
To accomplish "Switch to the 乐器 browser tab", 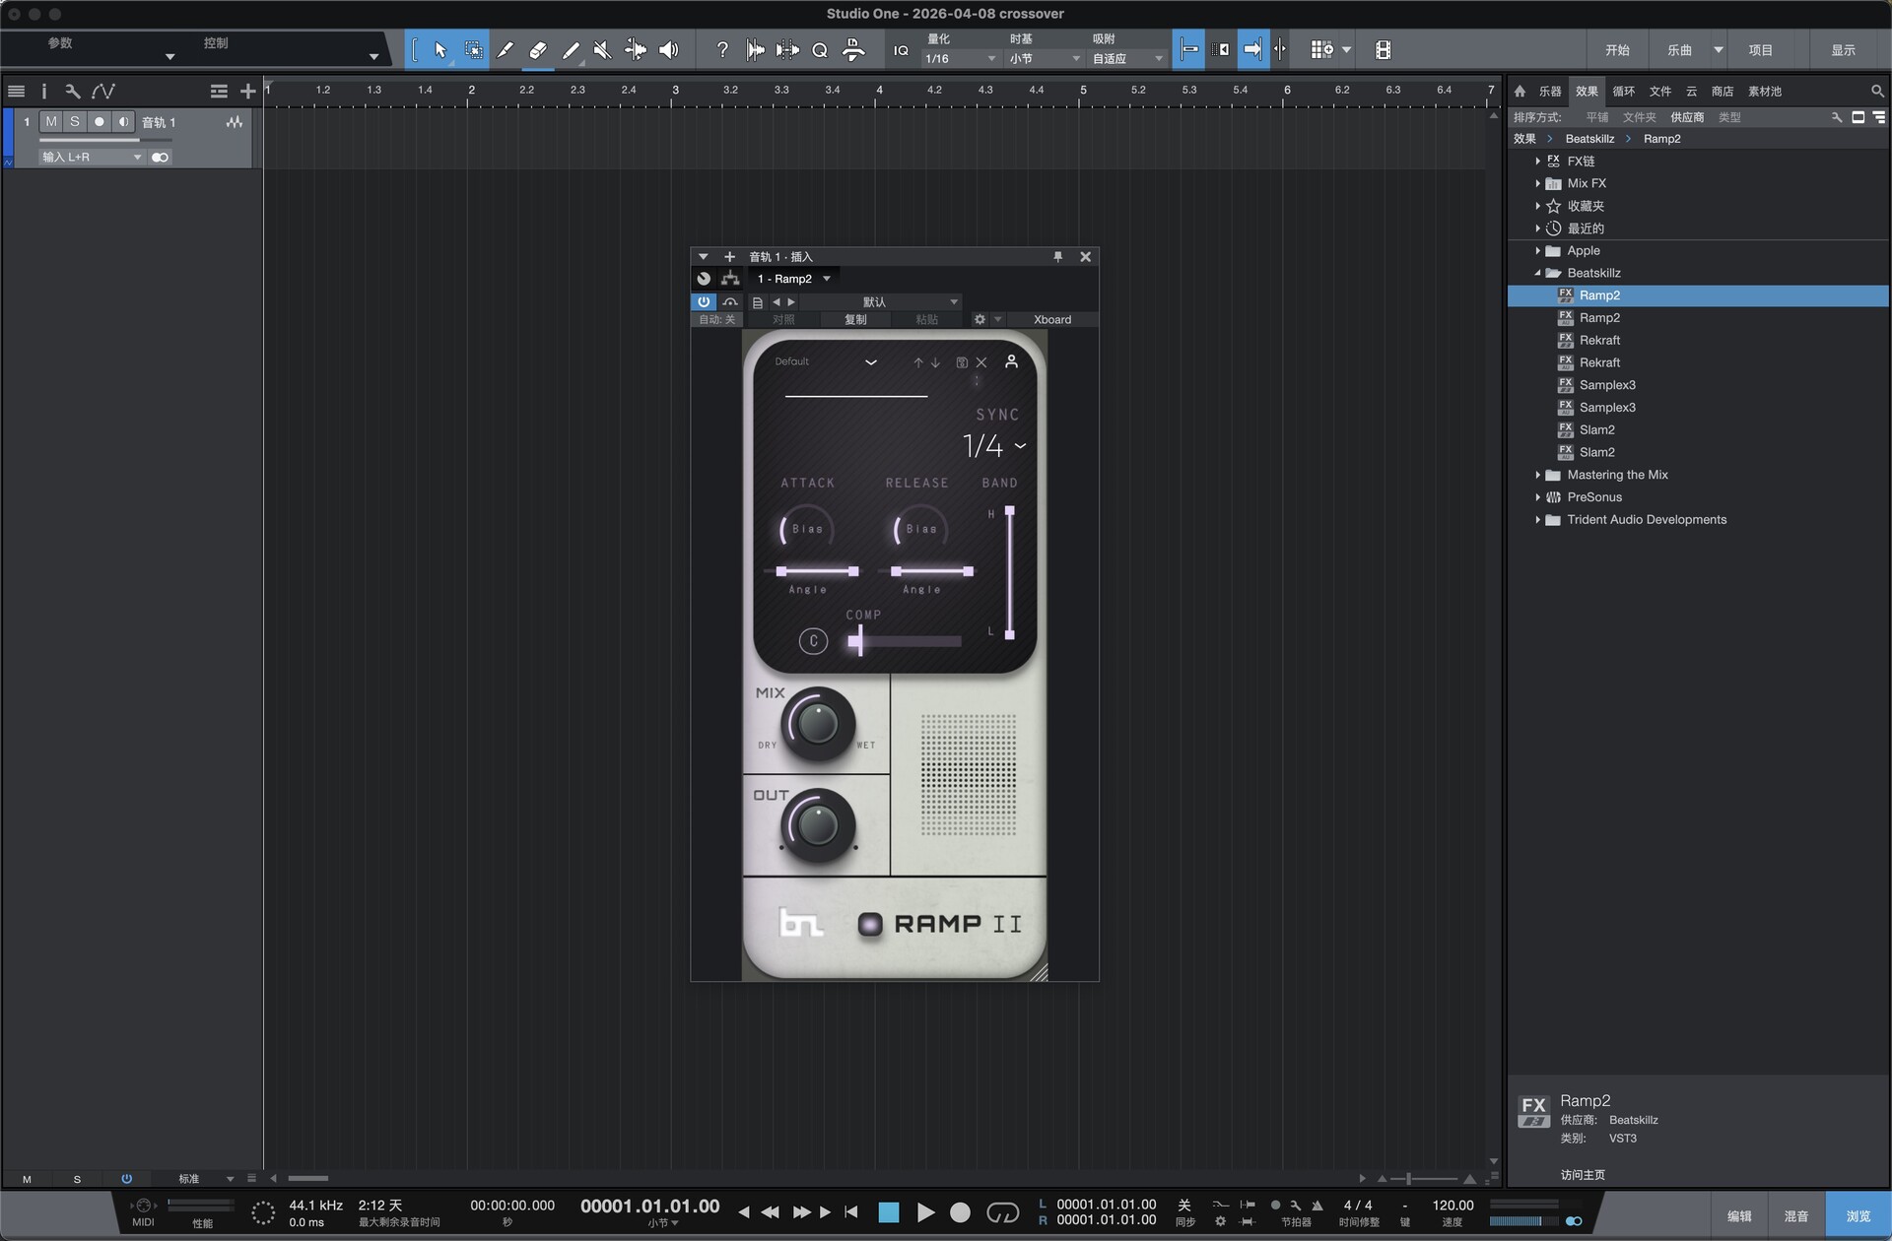I will point(1550,92).
